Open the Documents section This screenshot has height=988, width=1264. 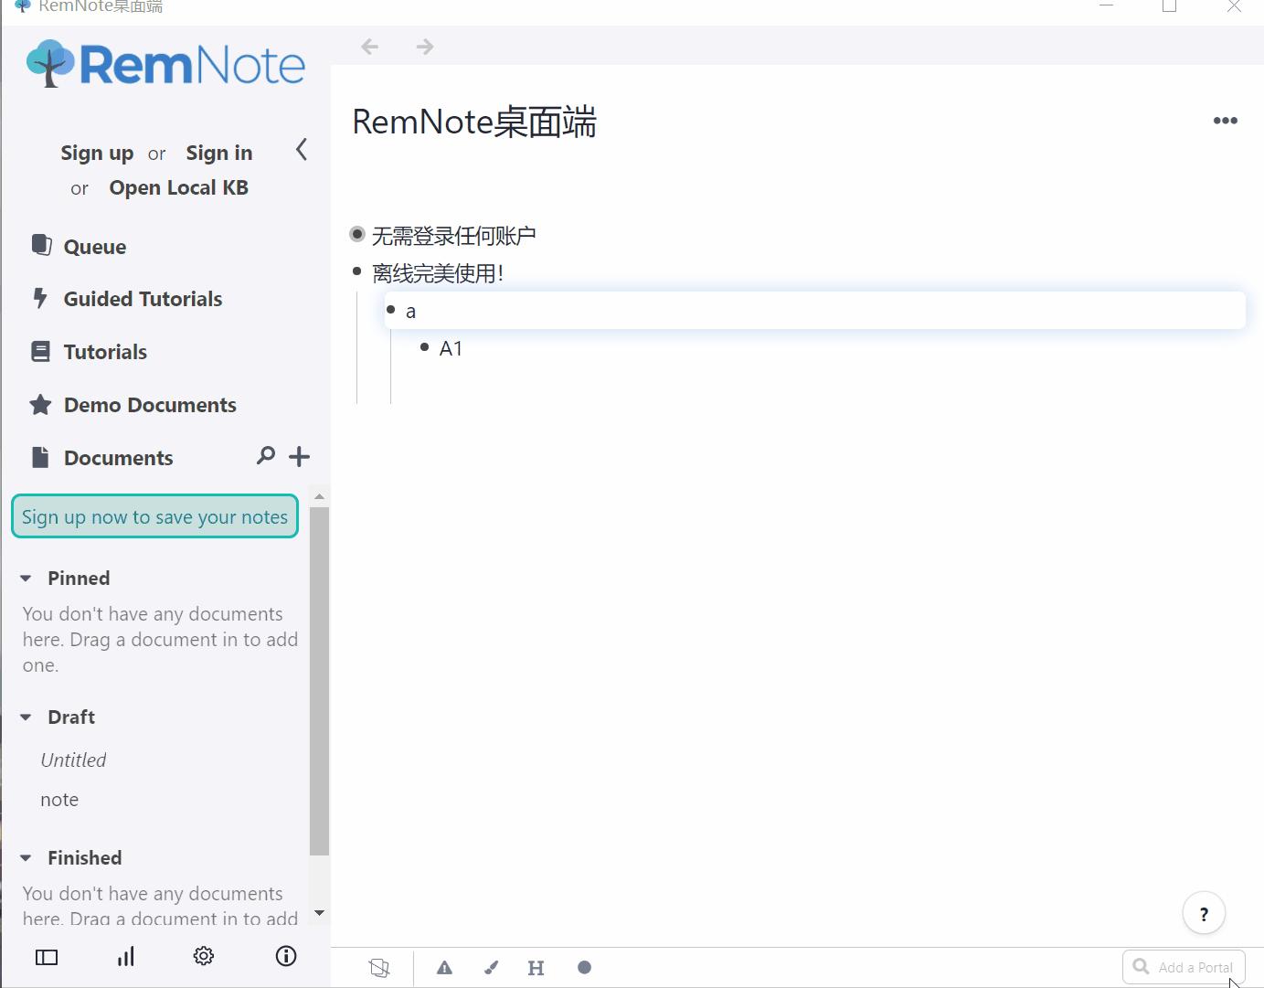pos(119,458)
